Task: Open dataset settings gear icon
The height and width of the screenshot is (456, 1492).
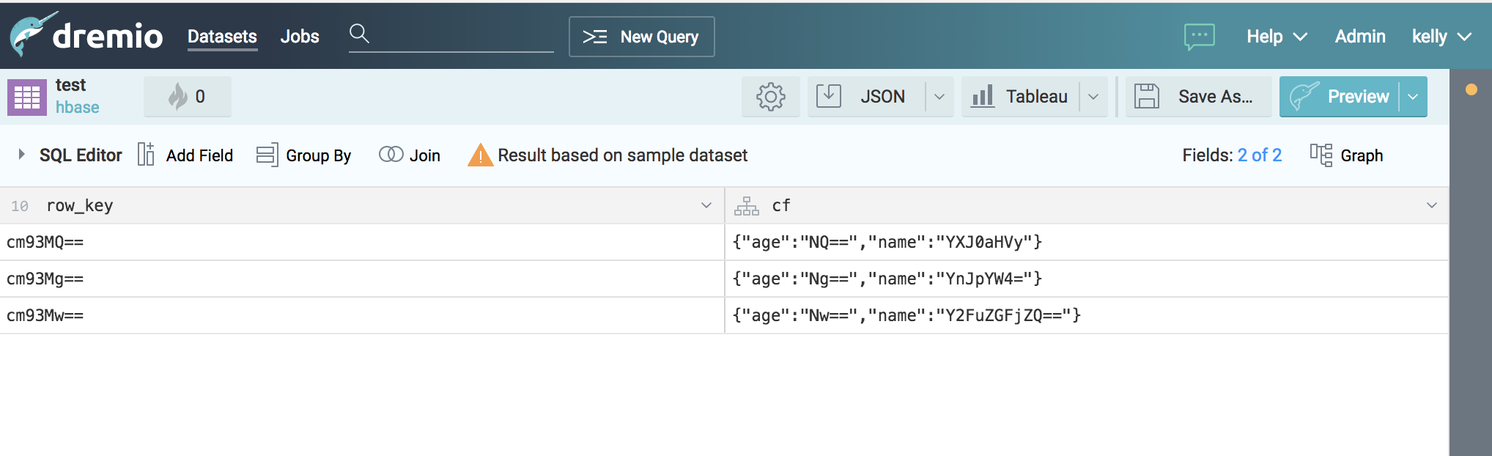Action: 770,97
